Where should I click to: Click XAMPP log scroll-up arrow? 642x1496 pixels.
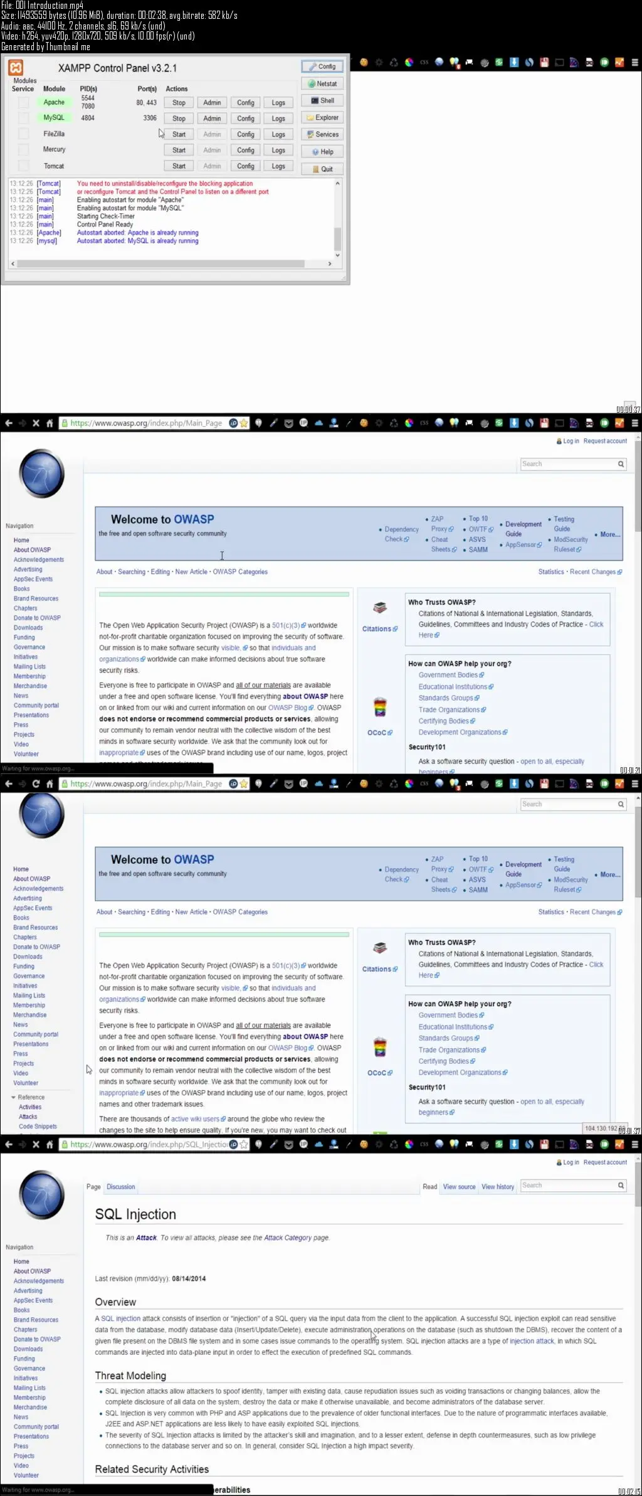[337, 184]
